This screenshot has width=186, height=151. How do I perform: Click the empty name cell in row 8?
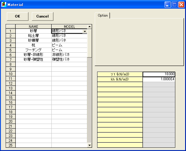[x=34, y=64]
